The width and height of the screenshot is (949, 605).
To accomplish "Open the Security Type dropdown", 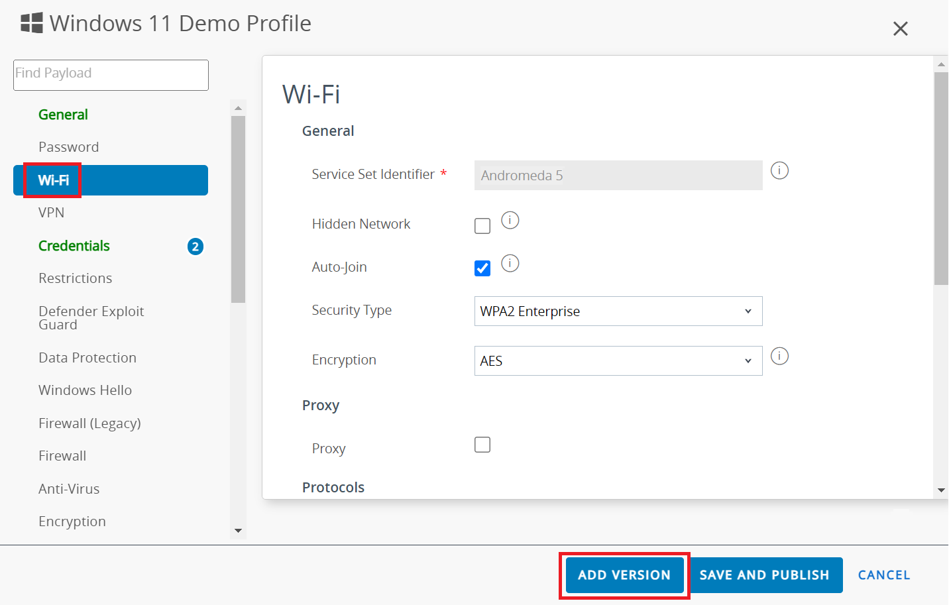I will (618, 311).
